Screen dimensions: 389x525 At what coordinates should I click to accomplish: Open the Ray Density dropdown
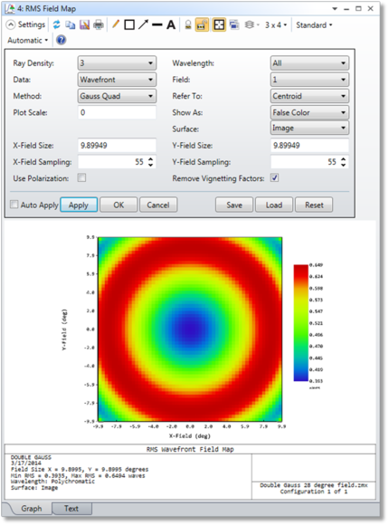click(x=117, y=63)
